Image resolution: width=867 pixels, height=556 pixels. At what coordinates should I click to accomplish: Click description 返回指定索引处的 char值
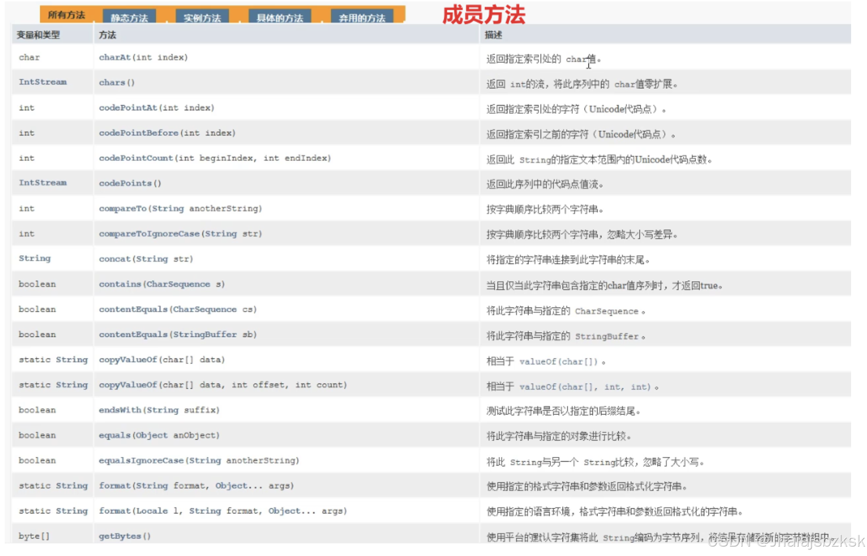543,59
